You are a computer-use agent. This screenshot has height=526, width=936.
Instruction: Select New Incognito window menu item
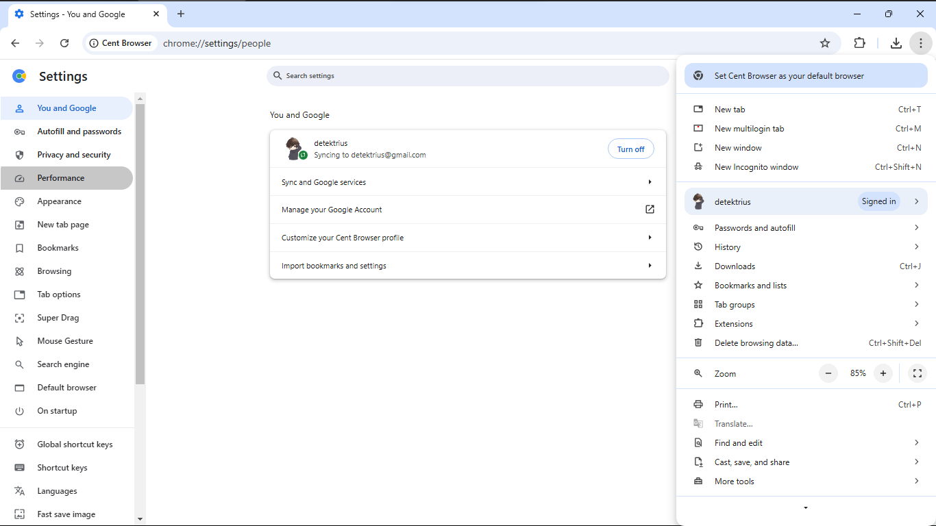pos(756,167)
